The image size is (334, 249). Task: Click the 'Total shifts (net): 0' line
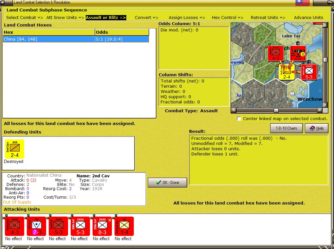coord(182,81)
